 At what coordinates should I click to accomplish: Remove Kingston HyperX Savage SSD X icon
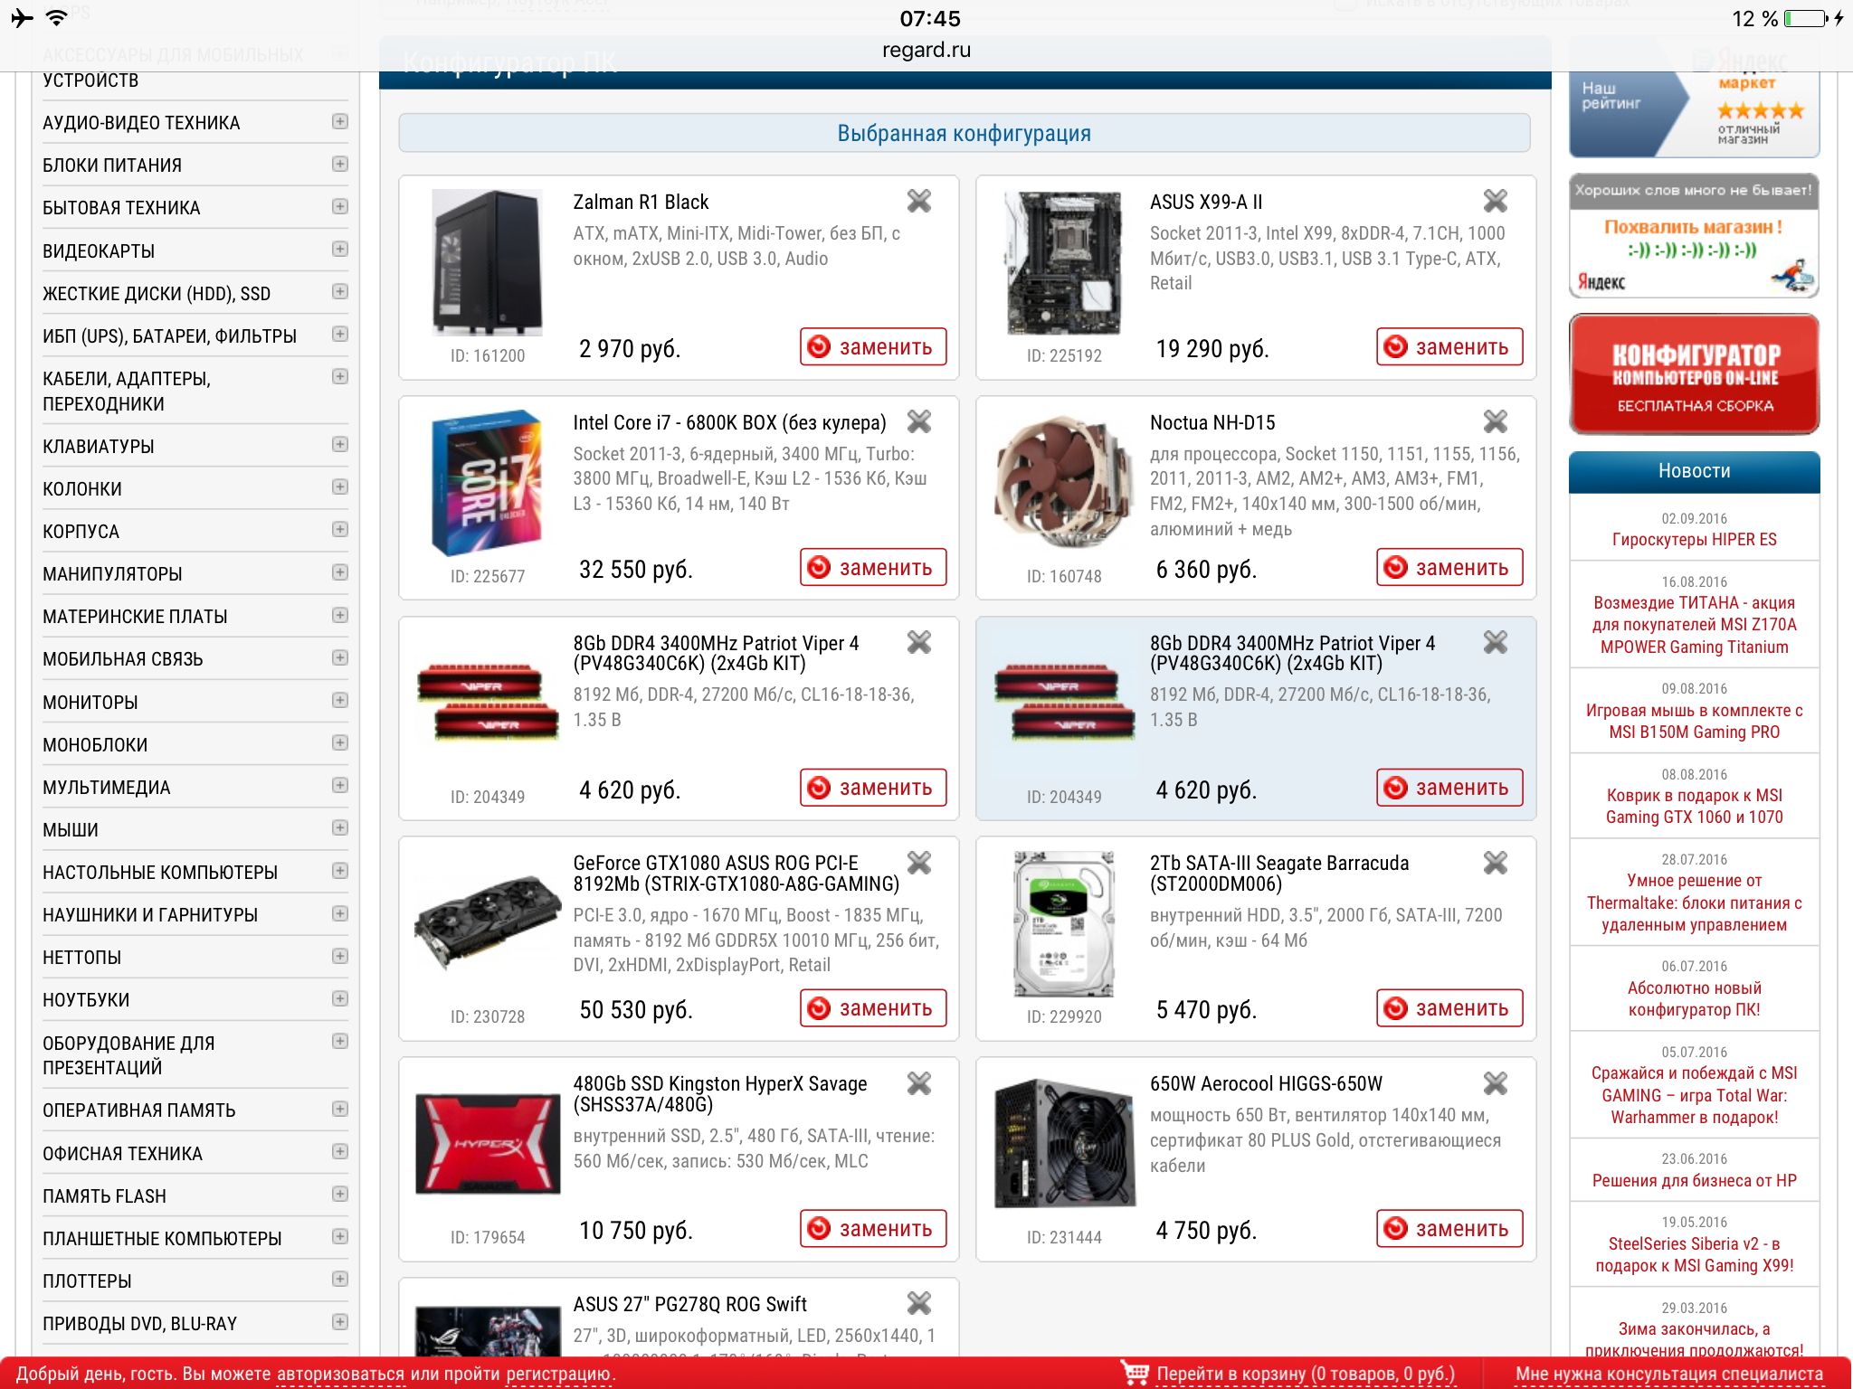tap(918, 1083)
